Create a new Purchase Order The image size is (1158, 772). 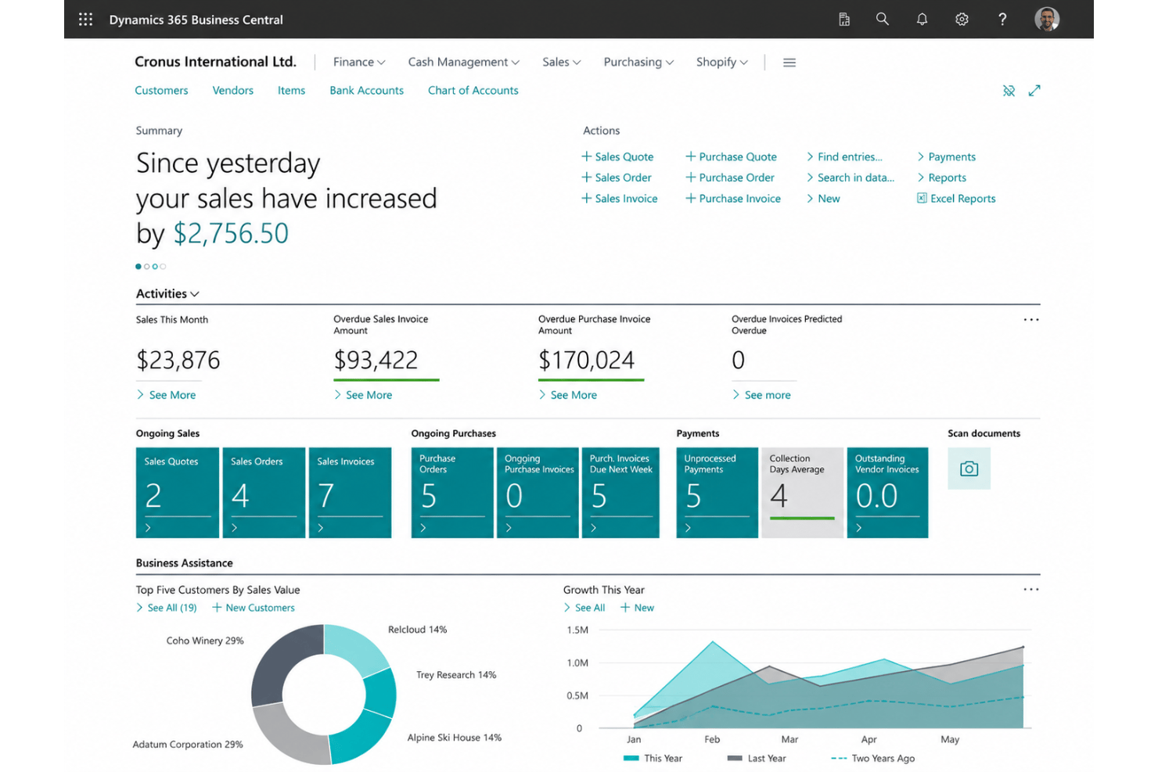pos(730,178)
